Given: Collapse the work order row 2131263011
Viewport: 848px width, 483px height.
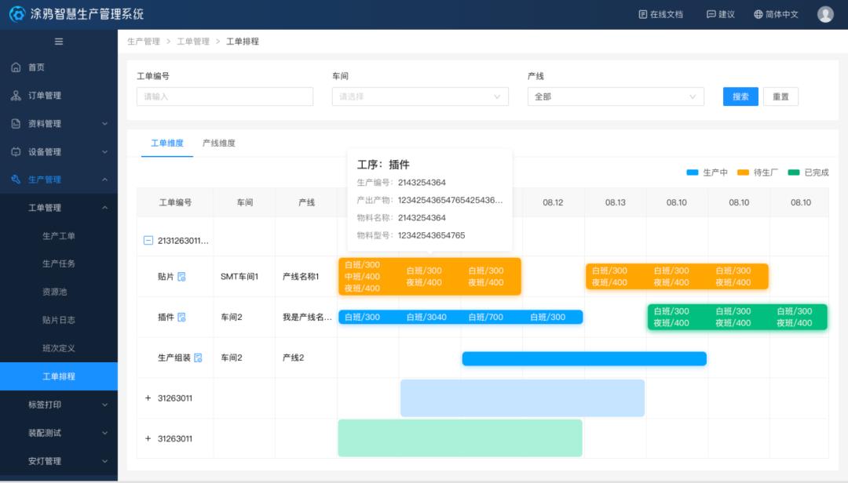Looking at the screenshot, I should [x=148, y=241].
